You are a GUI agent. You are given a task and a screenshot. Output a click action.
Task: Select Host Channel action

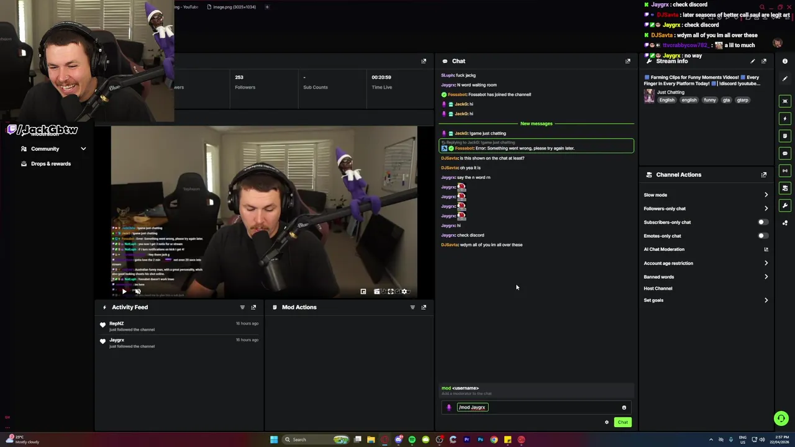coord(658,289)
